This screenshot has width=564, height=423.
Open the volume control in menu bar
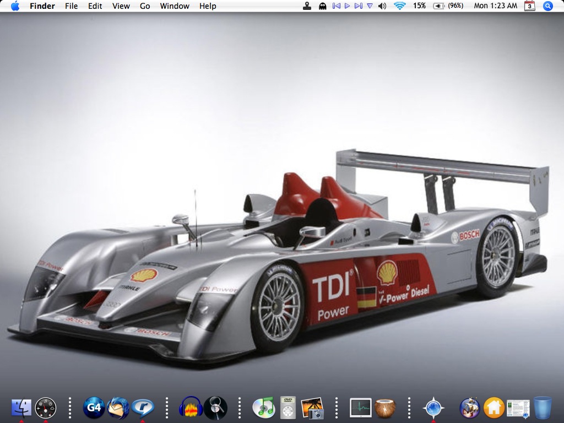[382, 6]
